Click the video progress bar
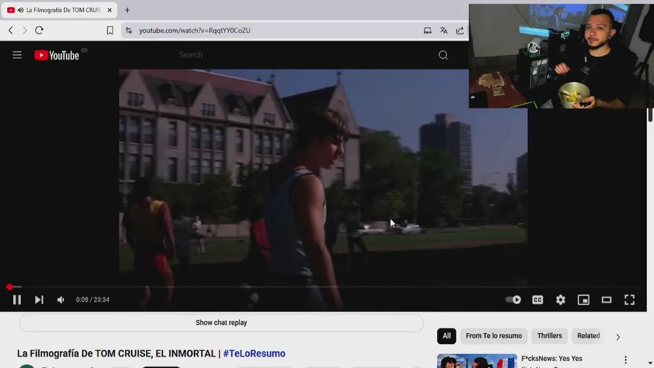This screenshot has width=654, height=368. coord(323,287)
